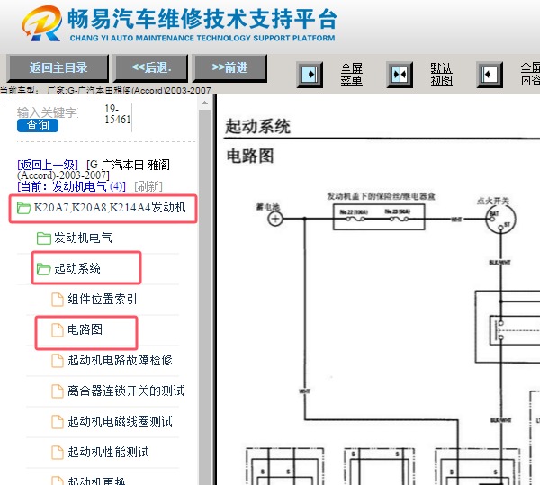Click the blue 查询 button
This screenshot has width=540, height=485.
point(38,125)
